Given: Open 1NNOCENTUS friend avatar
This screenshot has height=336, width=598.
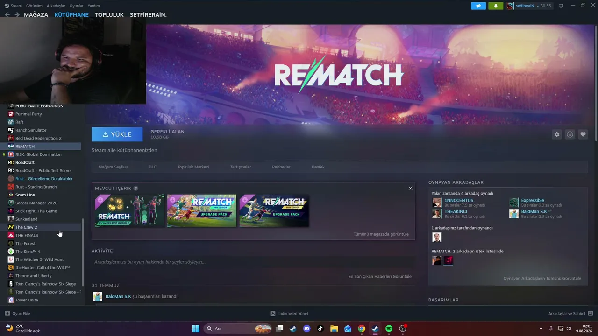Looking at the screenshot, I should 437,203.
